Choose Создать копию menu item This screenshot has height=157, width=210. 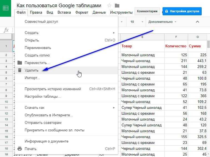(66, 55)
